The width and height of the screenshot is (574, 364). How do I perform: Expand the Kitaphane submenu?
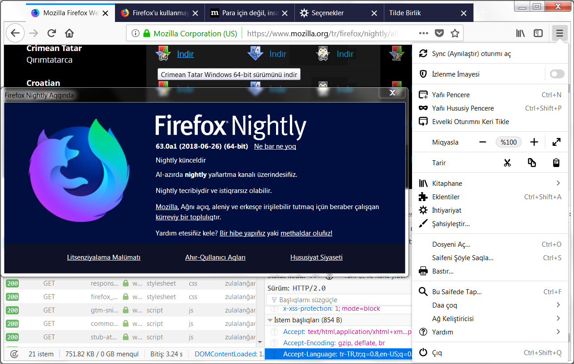(558, 183)
